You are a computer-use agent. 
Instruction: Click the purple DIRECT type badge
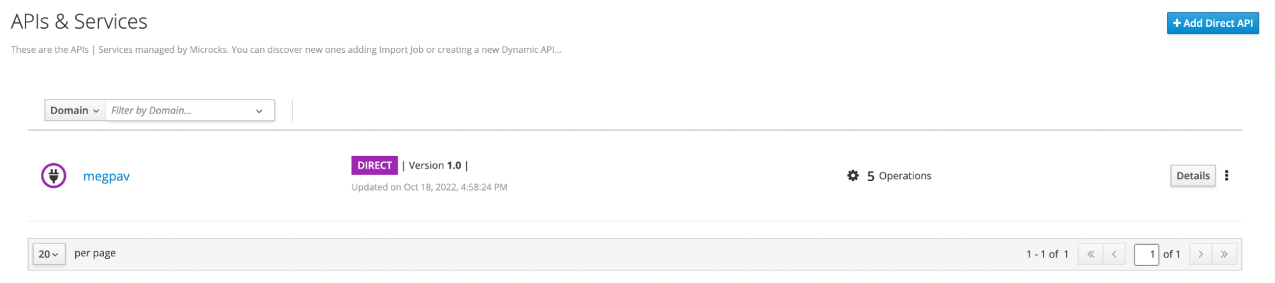[374, 165]
